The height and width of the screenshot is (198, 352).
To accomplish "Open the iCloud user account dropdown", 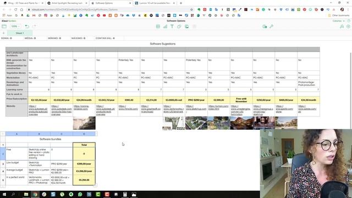I will pyautogui.click(x=339, y=21).
